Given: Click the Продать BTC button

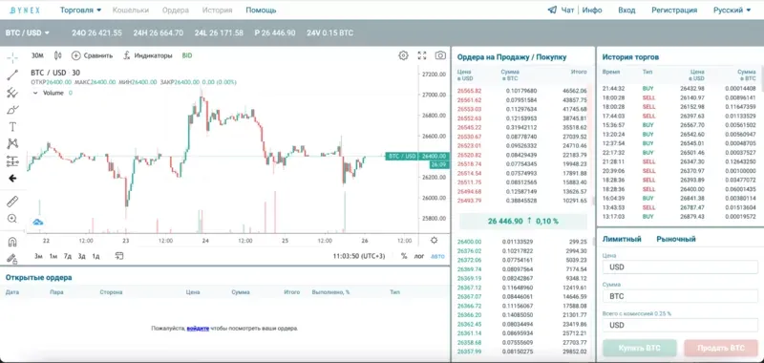Looking at the screenshot, I should click(x=721, y=349).
